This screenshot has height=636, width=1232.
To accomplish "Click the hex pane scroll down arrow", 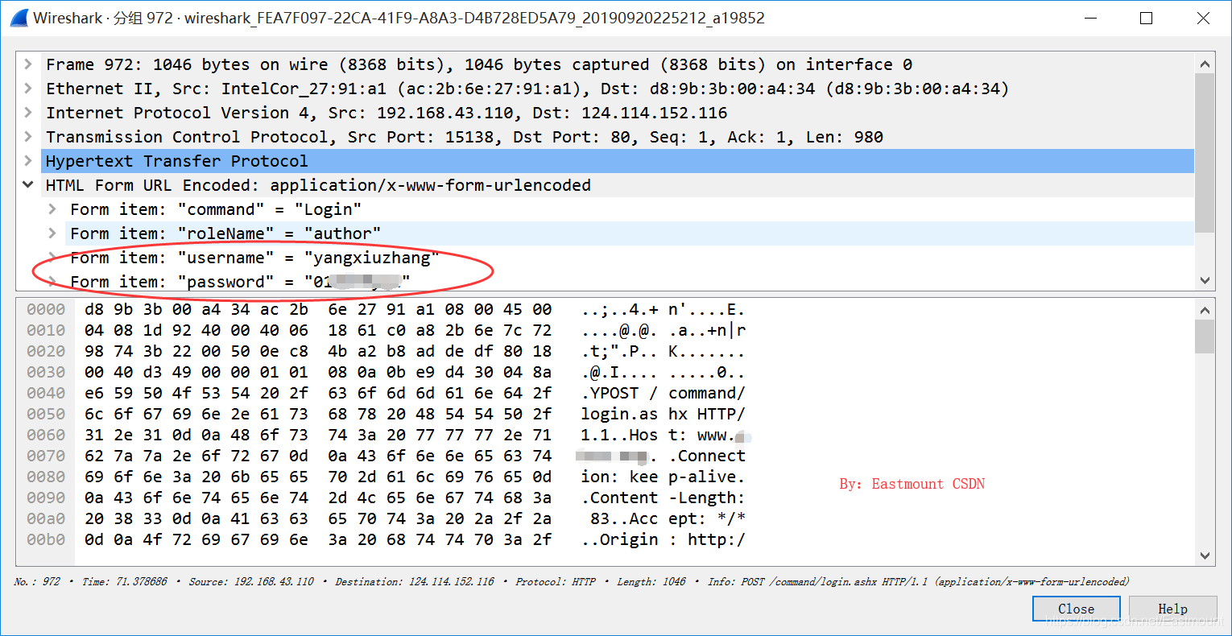I will coord(1205,555).
